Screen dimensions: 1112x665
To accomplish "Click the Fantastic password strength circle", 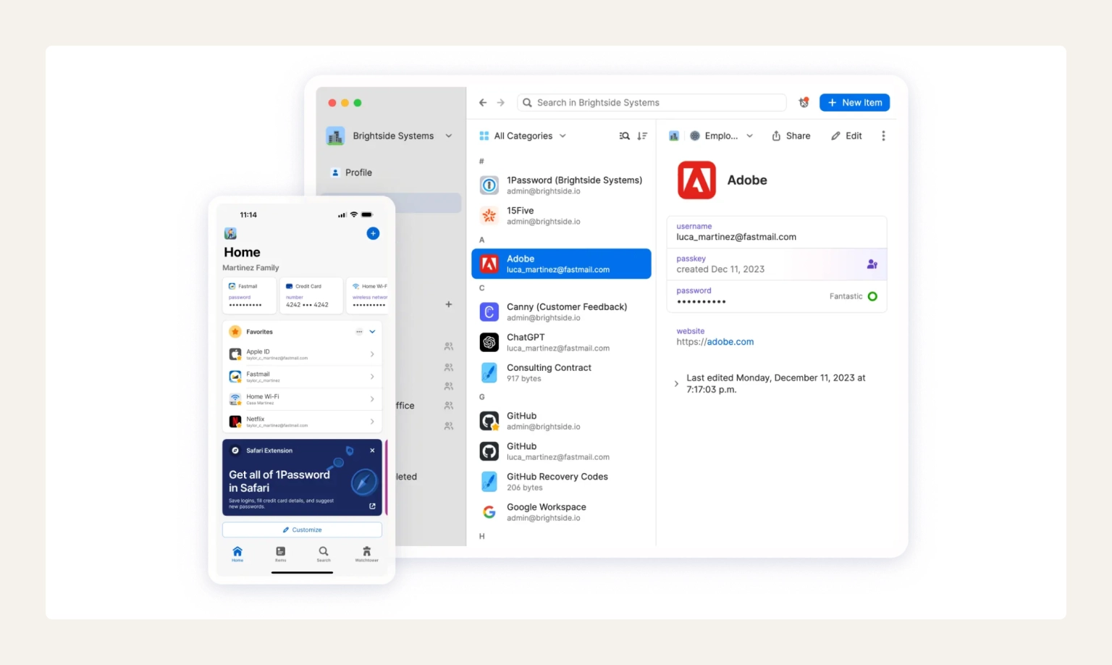I will coord(872,296).
